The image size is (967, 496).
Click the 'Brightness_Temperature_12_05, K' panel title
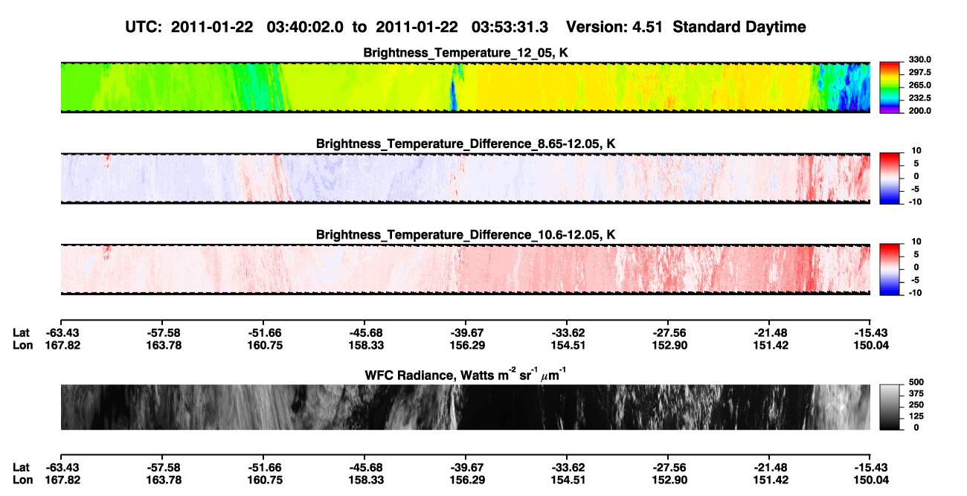tap(466, 52)
